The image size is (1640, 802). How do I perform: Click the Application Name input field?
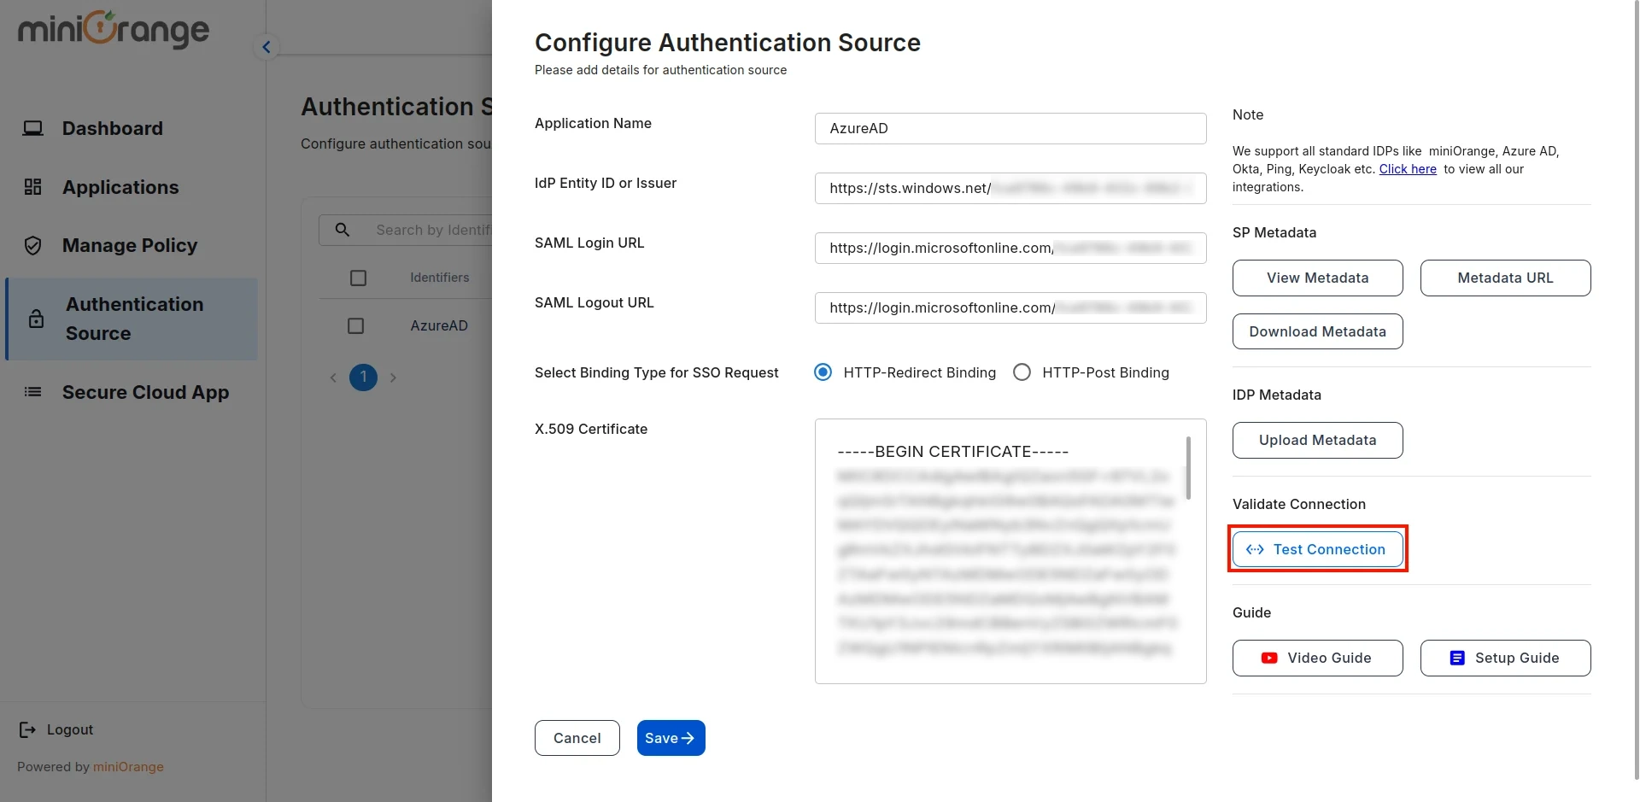[x=1010, y=128]
